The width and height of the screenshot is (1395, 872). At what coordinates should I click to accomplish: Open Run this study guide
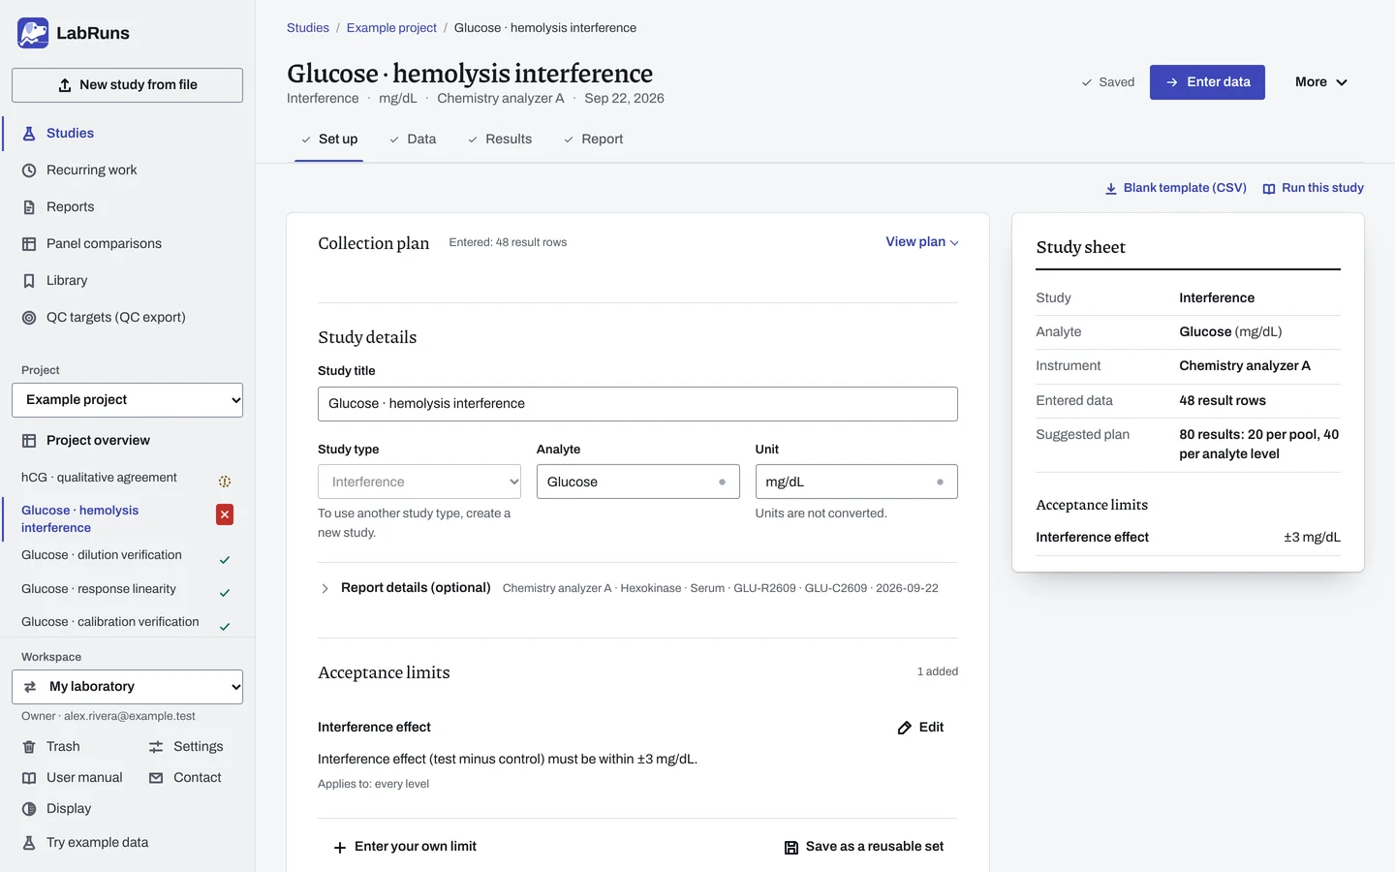(1314, 188)
